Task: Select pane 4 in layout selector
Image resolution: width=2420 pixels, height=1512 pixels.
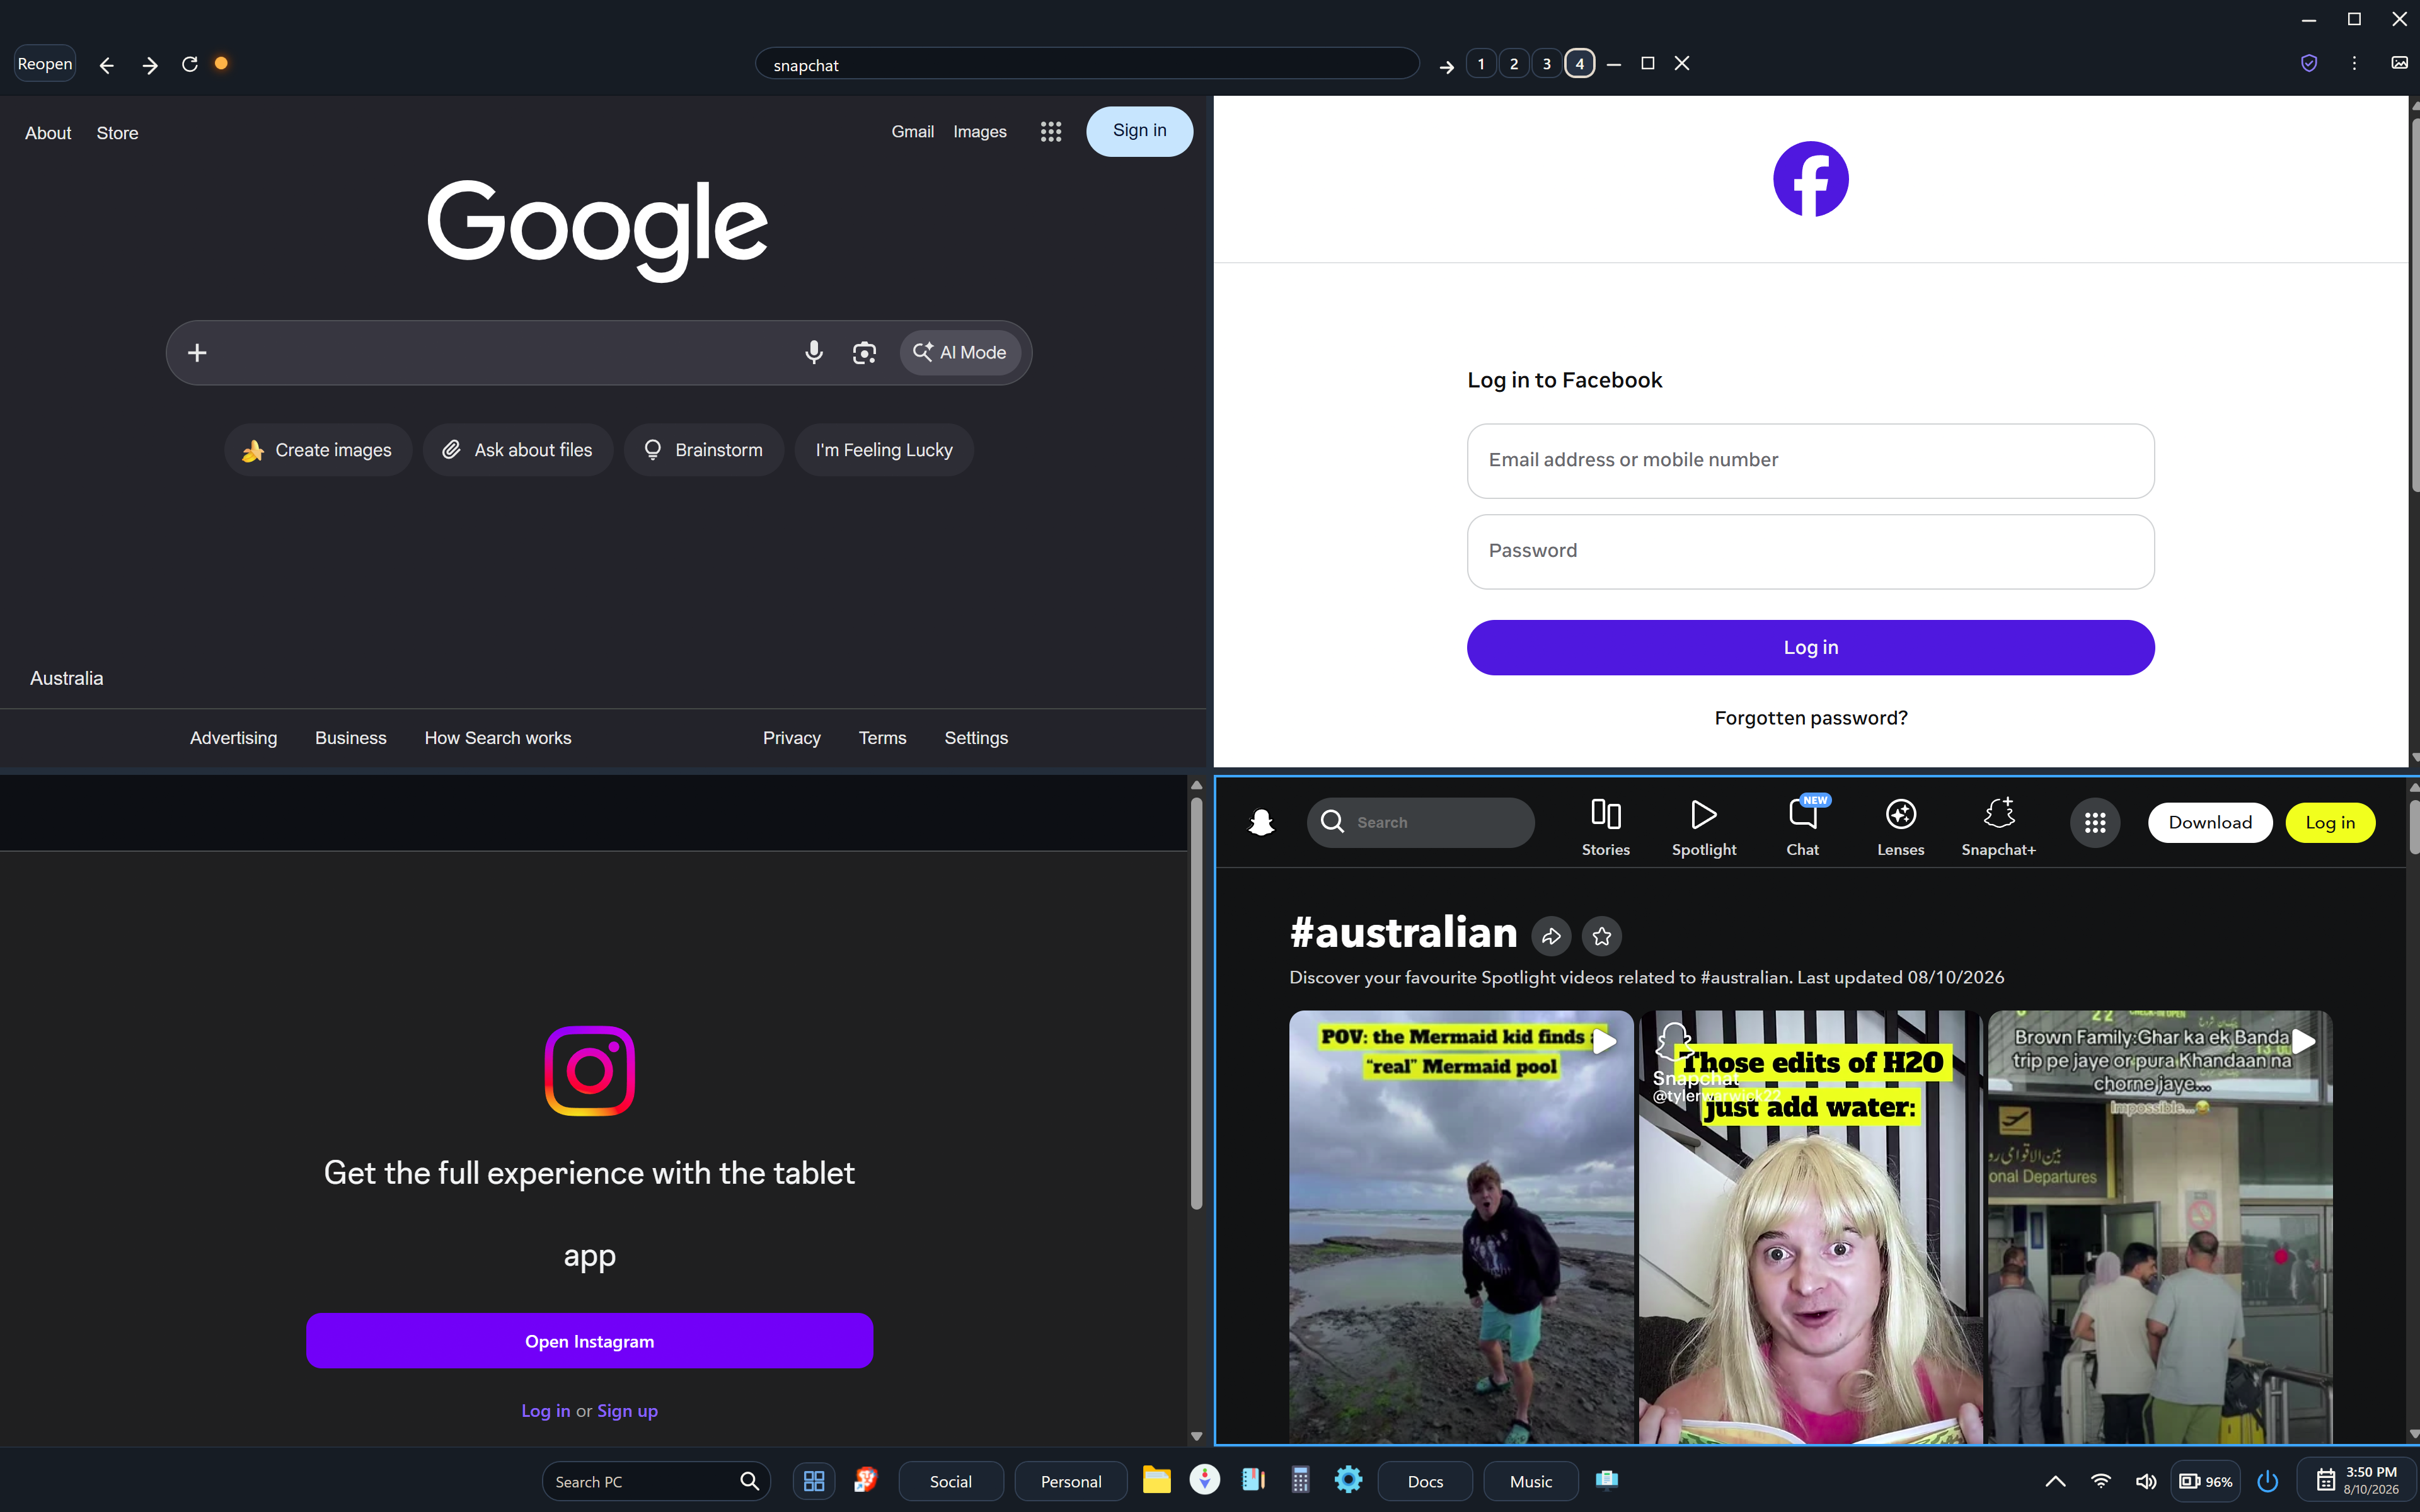Action: tap(1580, 64)
